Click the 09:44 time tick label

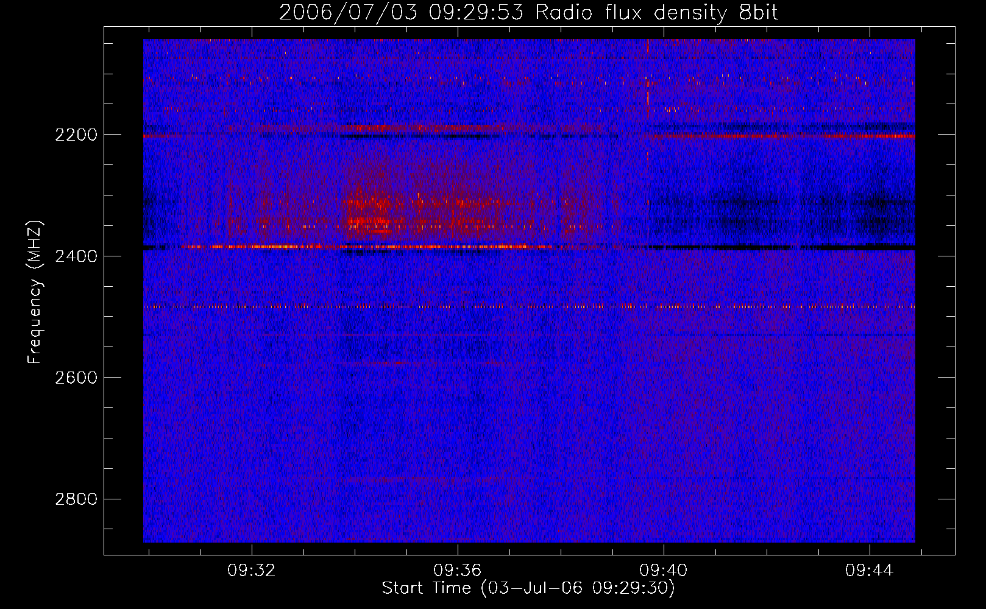coord(870,571)
